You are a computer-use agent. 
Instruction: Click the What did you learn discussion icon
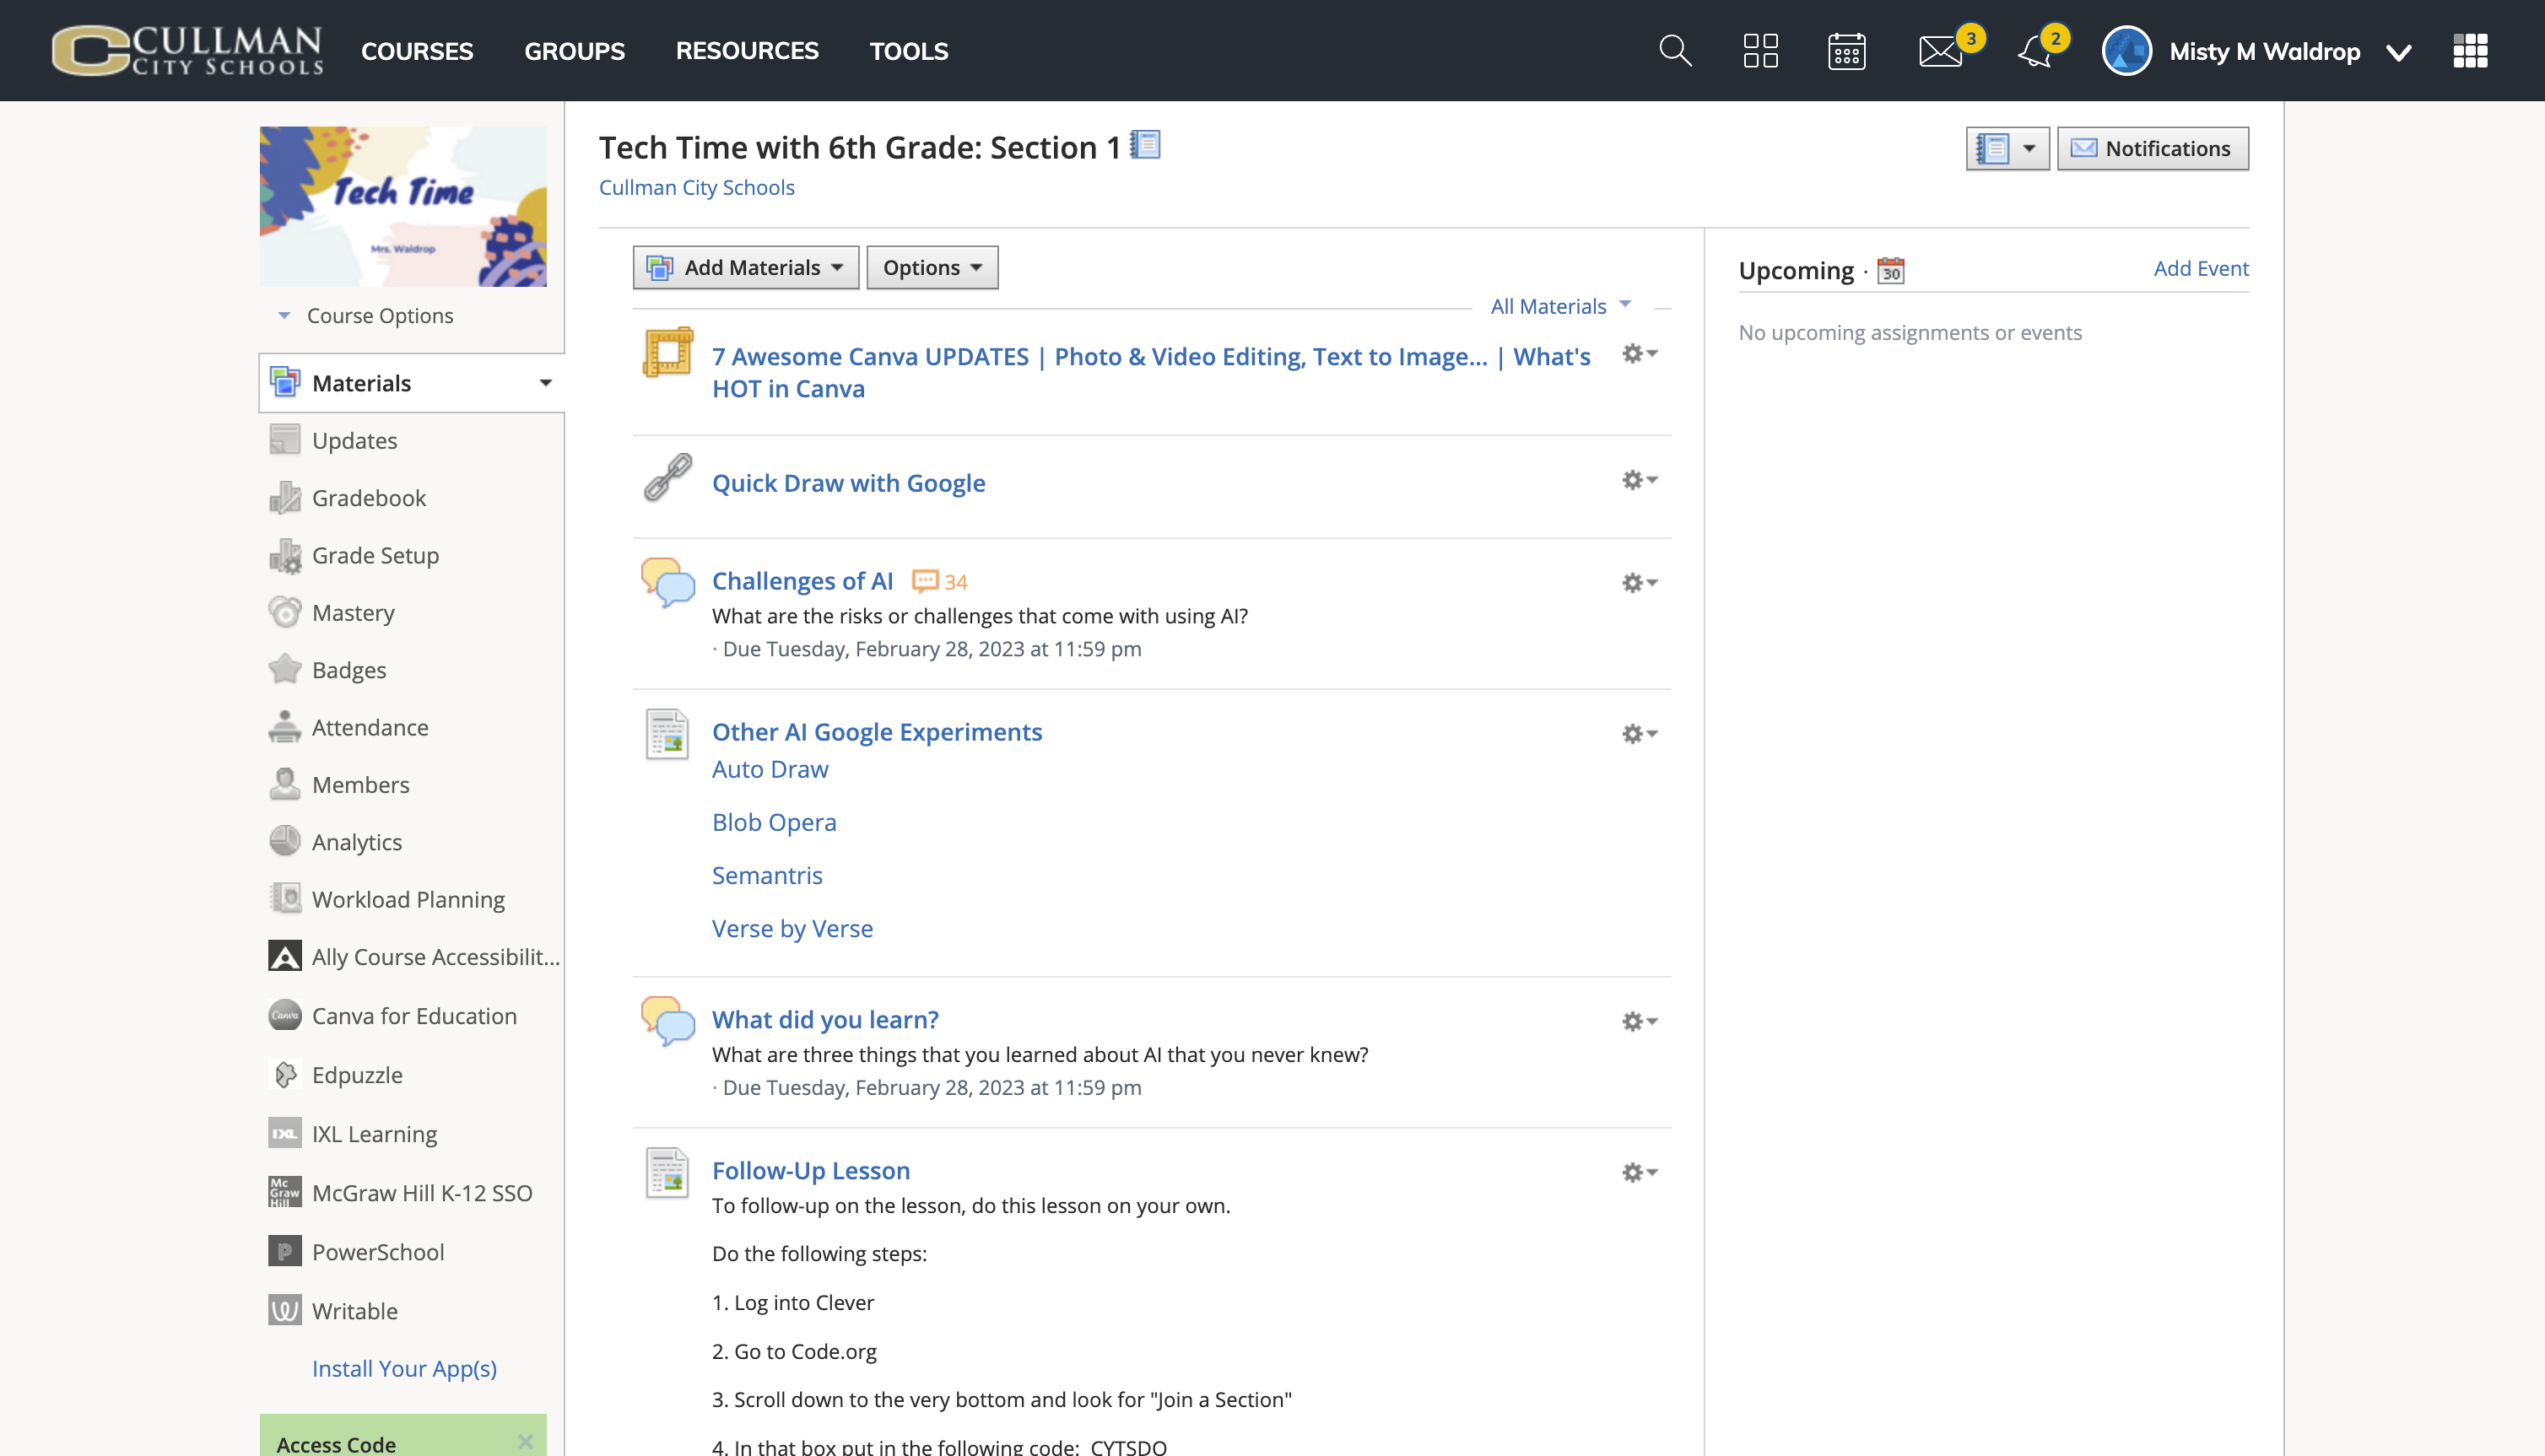667,1021
